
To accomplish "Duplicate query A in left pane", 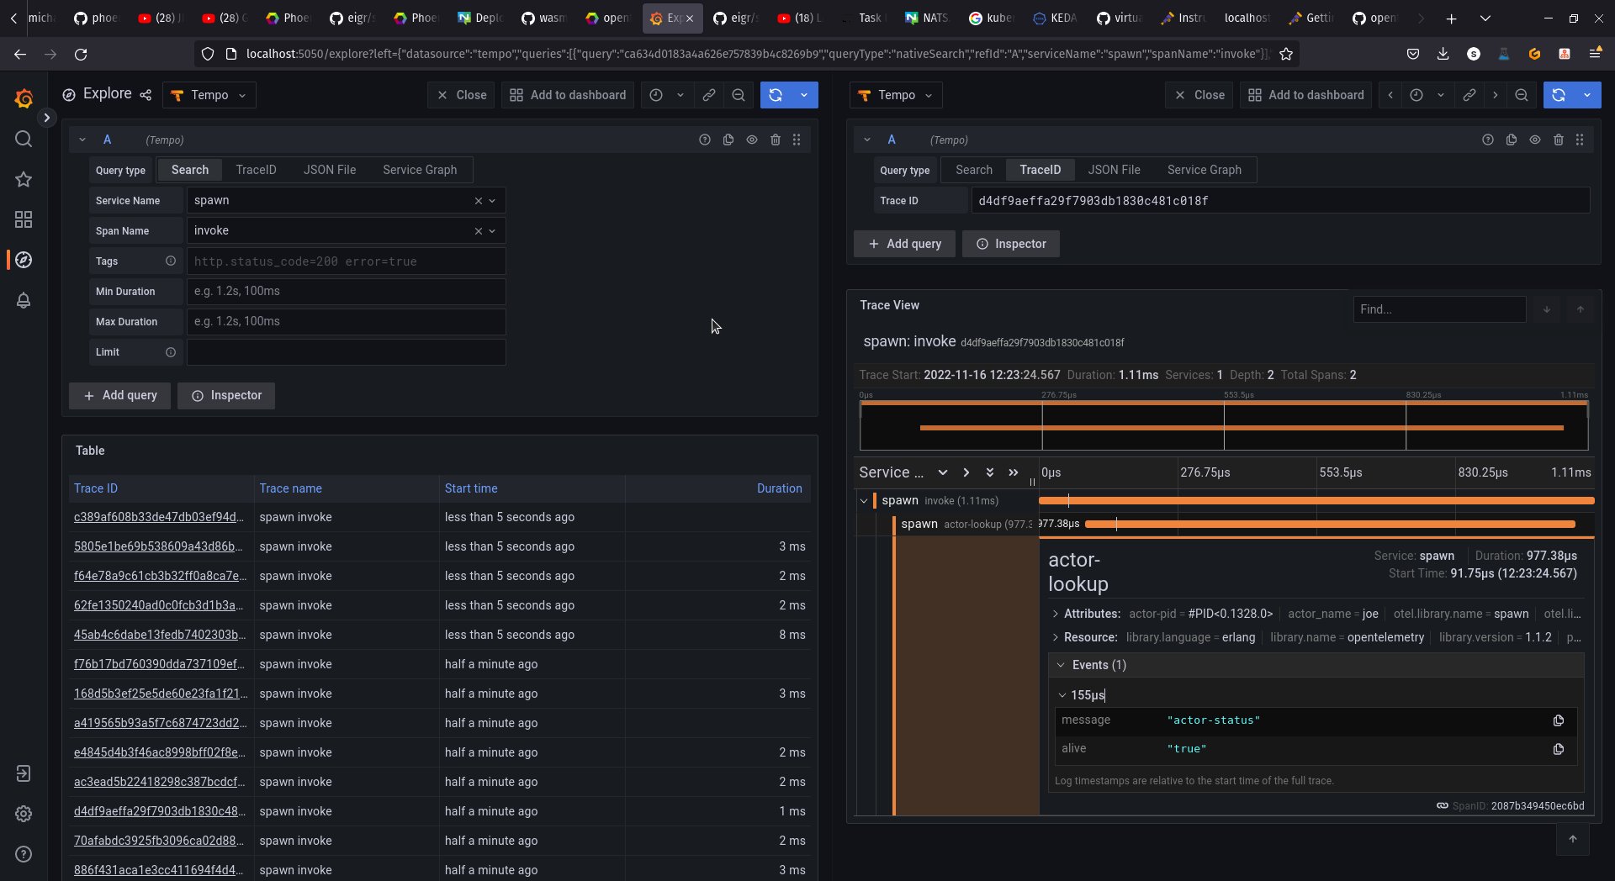I will [728, 140].
